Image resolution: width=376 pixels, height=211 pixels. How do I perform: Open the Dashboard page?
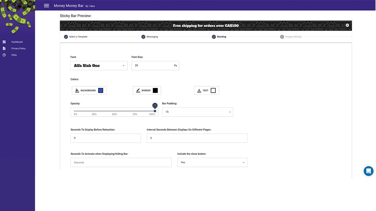17,42
